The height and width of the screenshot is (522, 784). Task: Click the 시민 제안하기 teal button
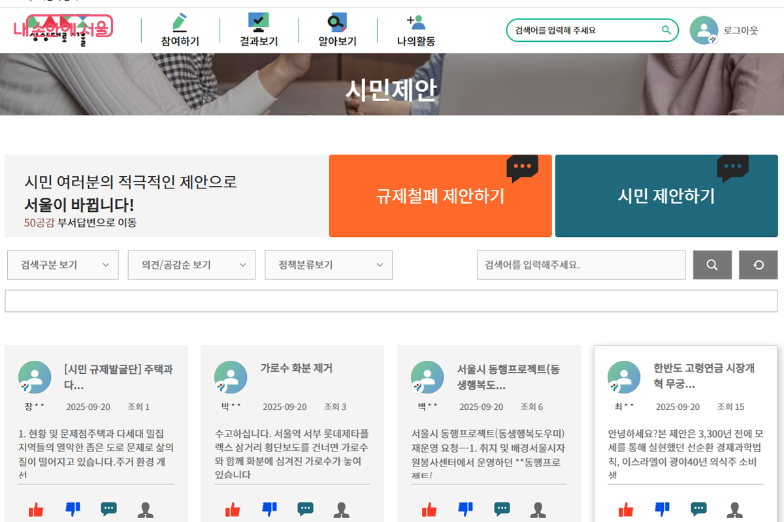point(666,196)
